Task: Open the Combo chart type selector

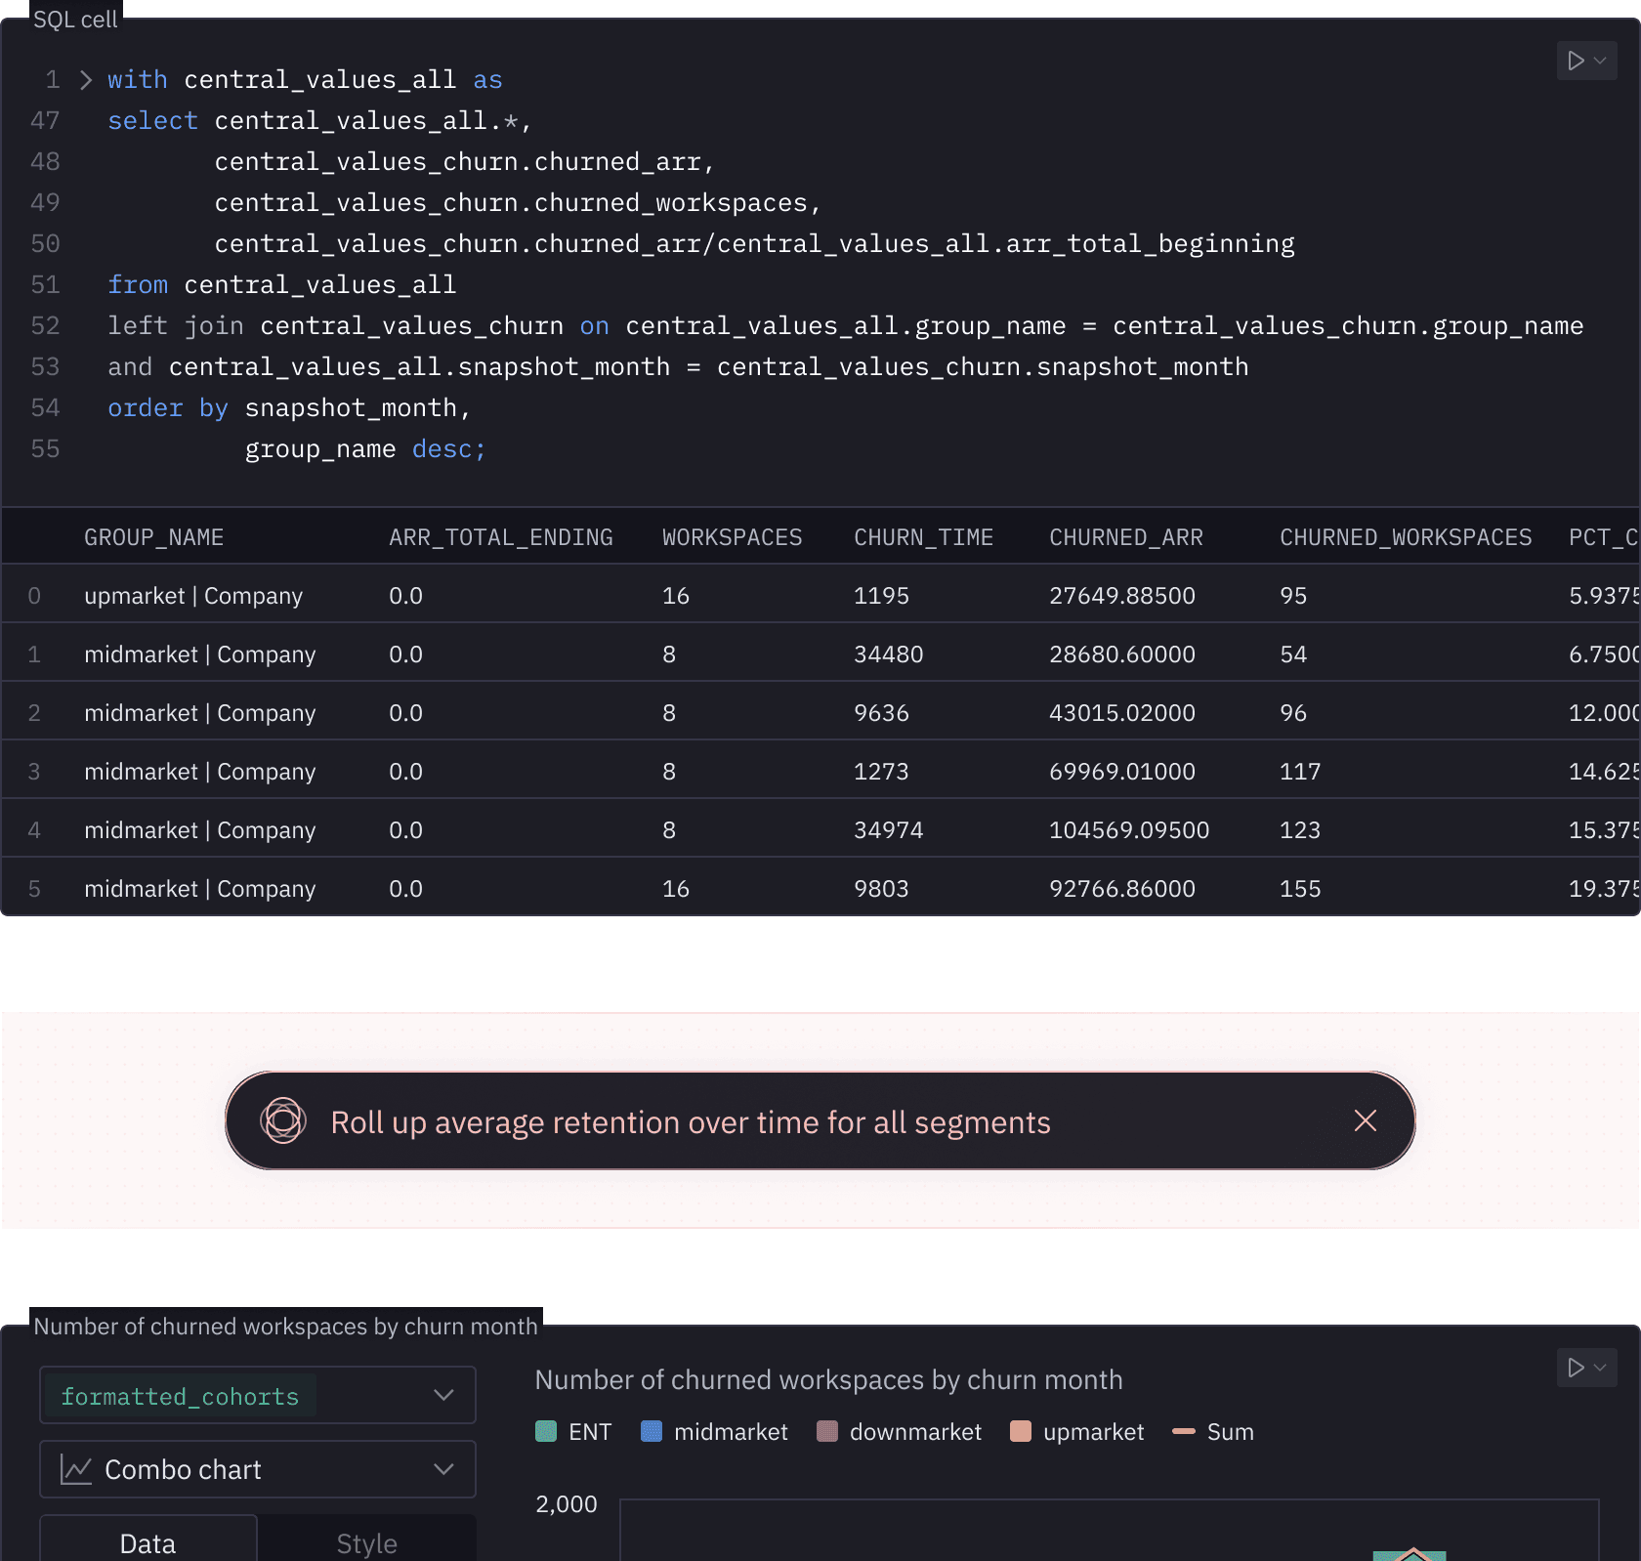Action: (257, 1469)
